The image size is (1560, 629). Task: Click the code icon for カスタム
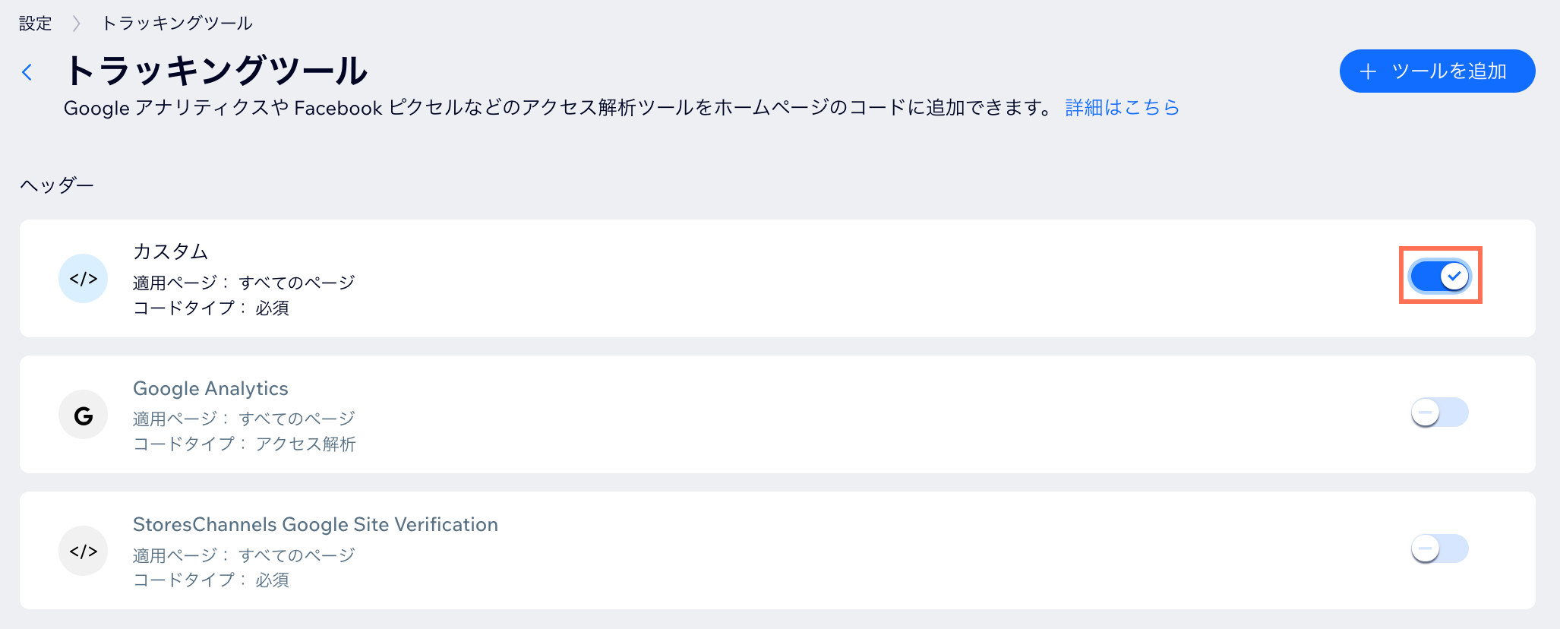pyautogui.click(x=83, y=279)
